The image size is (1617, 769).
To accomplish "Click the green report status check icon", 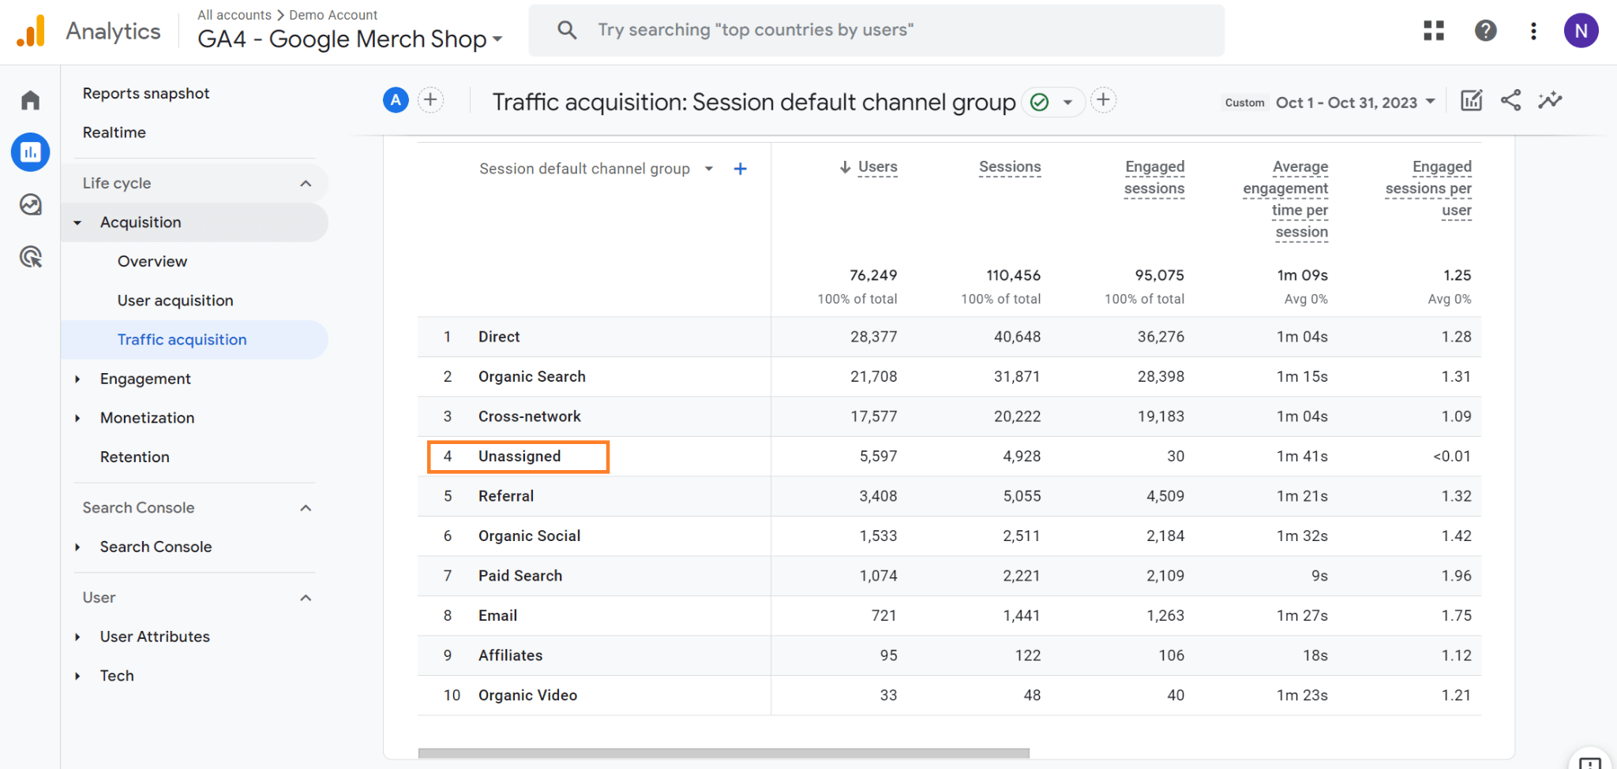I will point(1040,102).
